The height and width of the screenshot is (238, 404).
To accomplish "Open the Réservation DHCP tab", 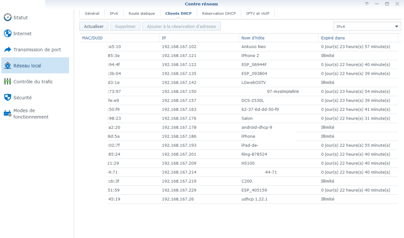I will click(219, 13).
